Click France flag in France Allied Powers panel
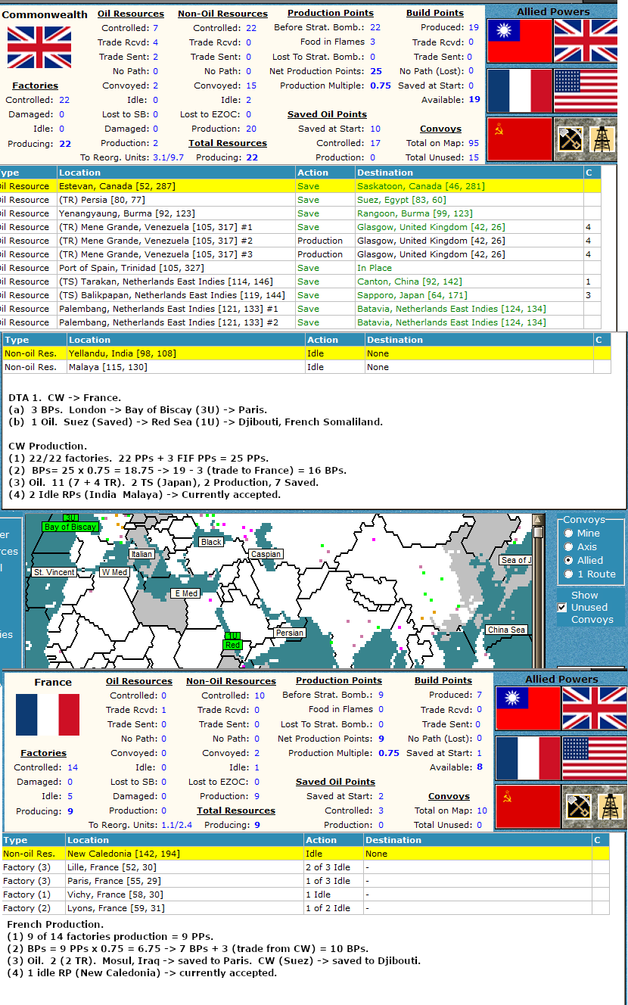This screenshot has height=1005, width=628. pos(528,758)
